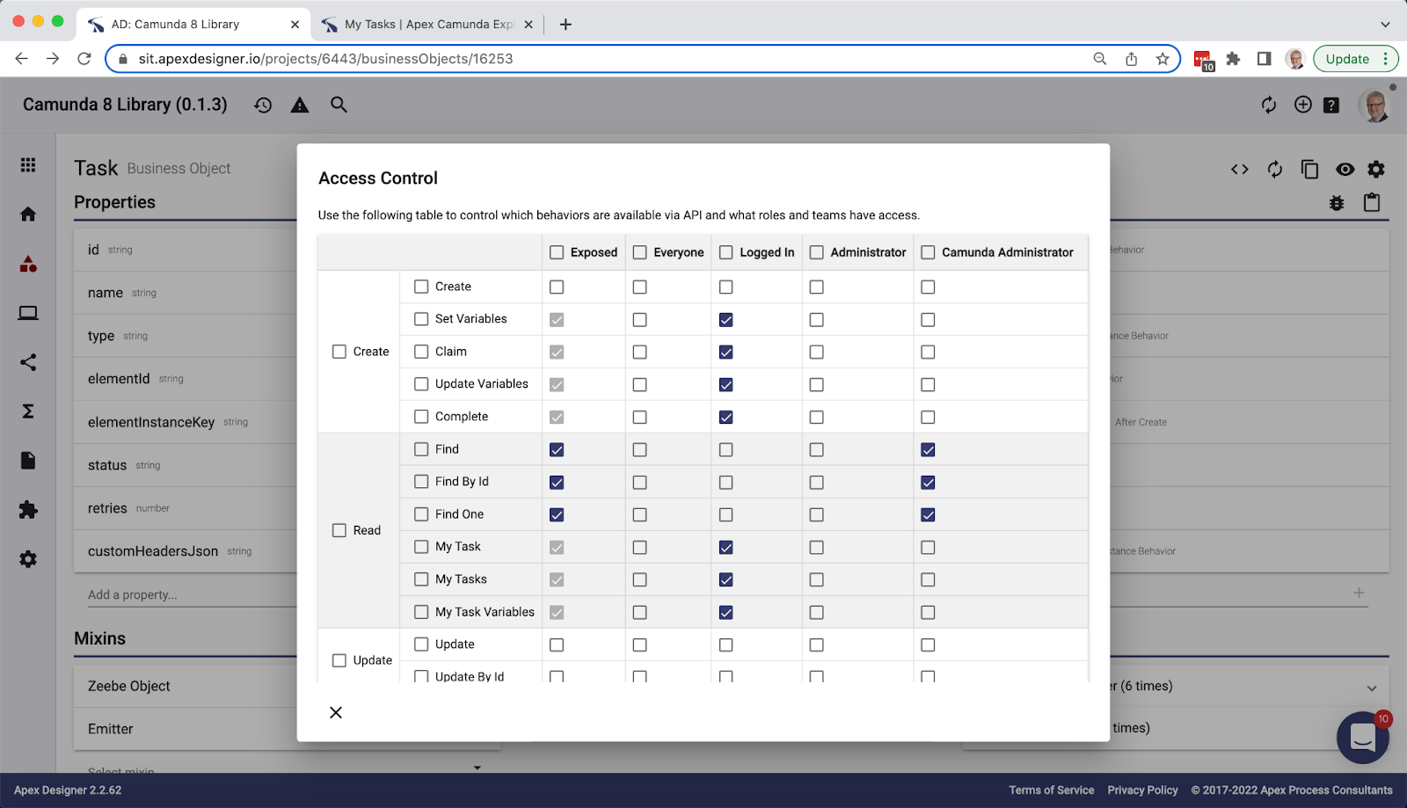Check the Everyone column header checkbox
This screenshot has height=808, width=1407.
(639, 252)
